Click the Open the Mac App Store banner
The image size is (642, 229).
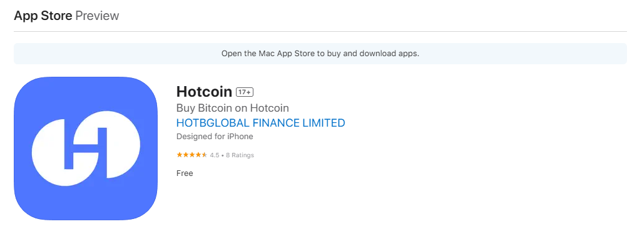click(x=320, y=54)
